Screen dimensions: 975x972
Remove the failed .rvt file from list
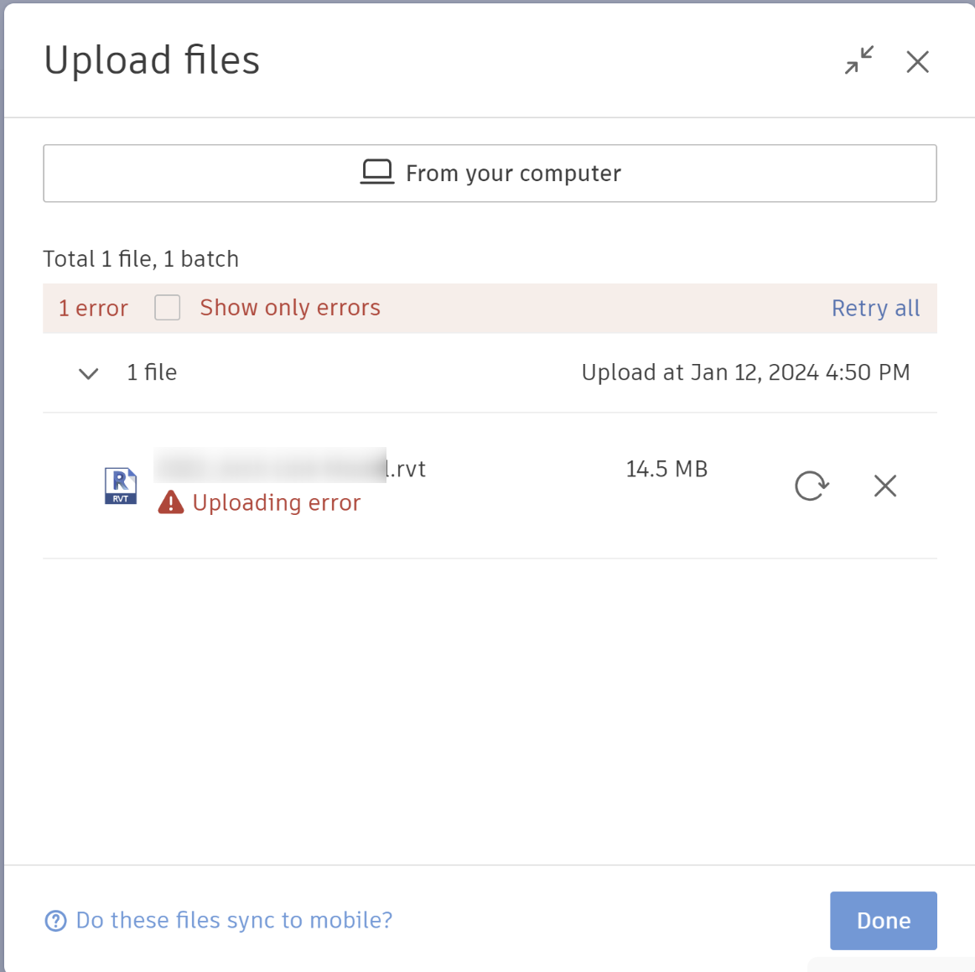(885, 486)
